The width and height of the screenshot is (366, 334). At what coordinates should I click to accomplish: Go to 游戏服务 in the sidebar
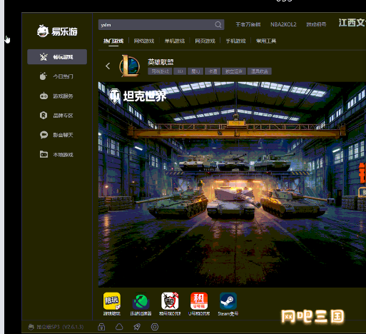[x=56, y=96]
